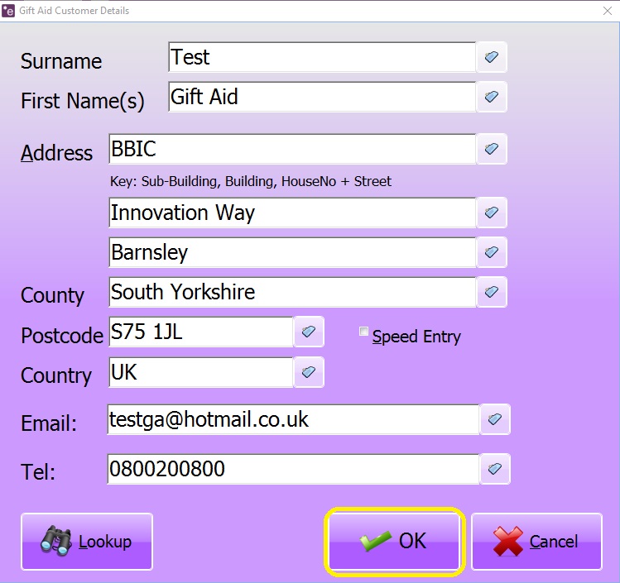Click the app icon in the title bar

coord(8,11)
